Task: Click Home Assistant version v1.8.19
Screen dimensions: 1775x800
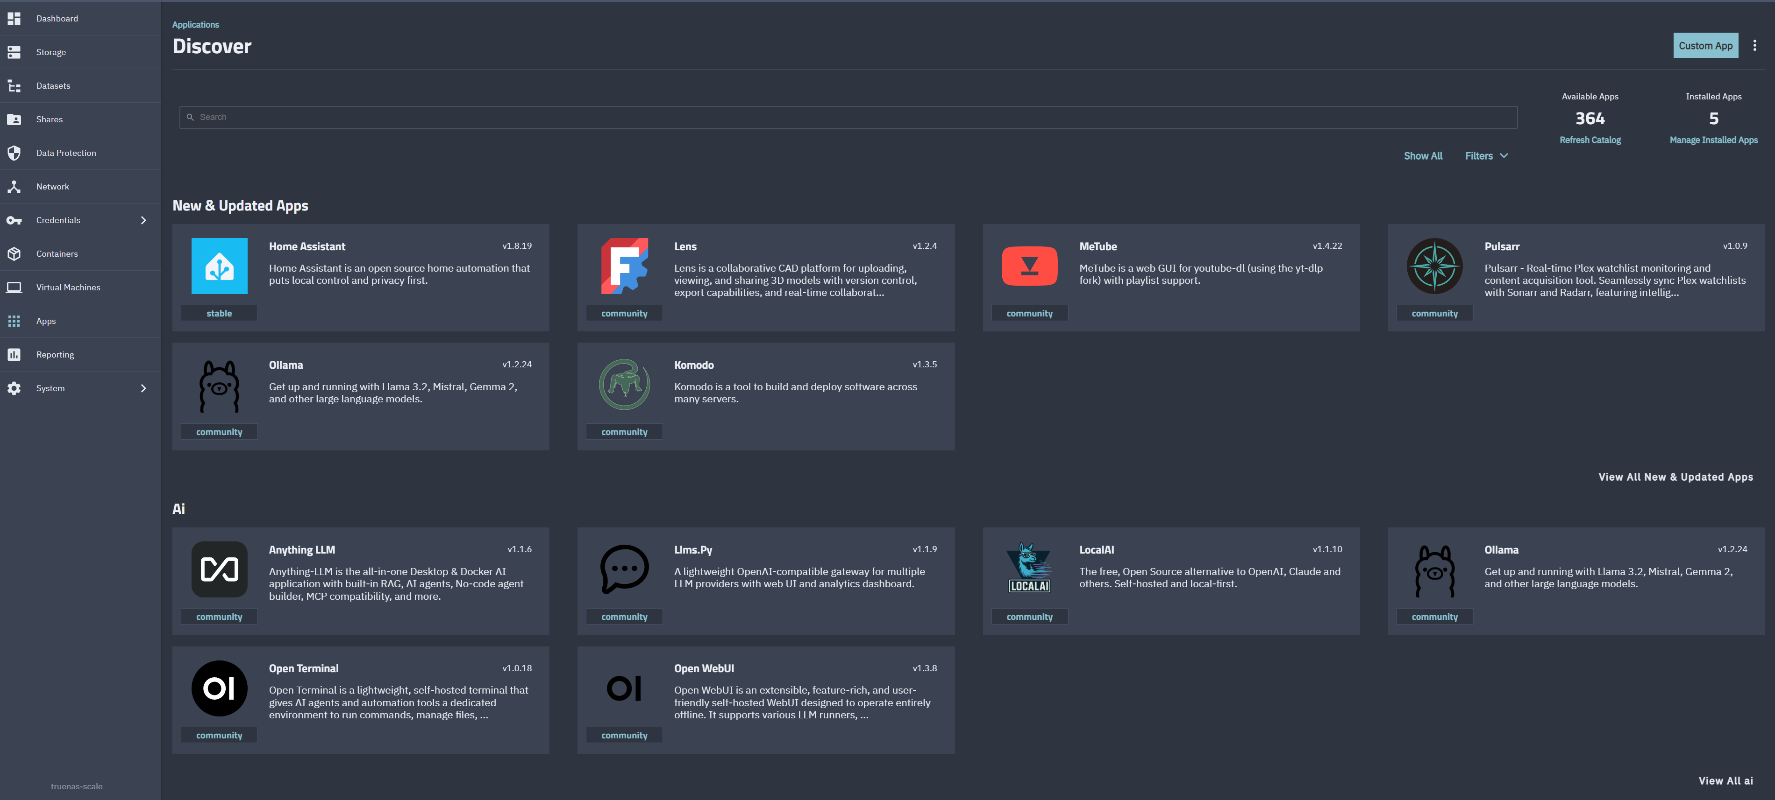Action: pyautogui.click(x=517, y=246)
